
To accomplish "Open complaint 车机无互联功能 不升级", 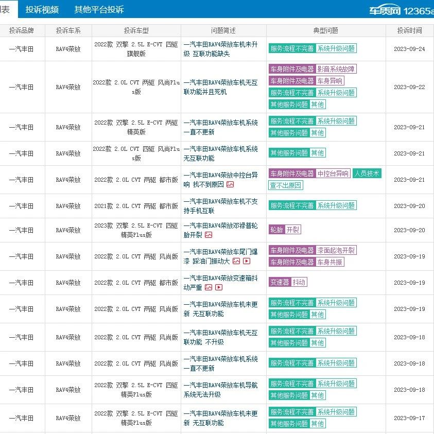I will (220, 337).
